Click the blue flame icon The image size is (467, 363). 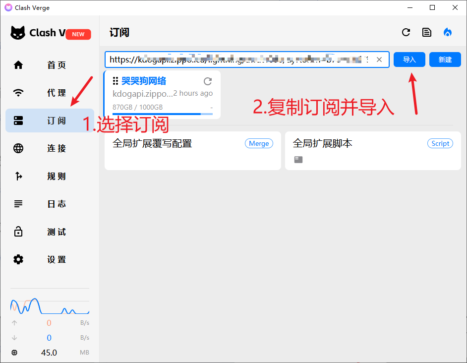tap(447, 32)
